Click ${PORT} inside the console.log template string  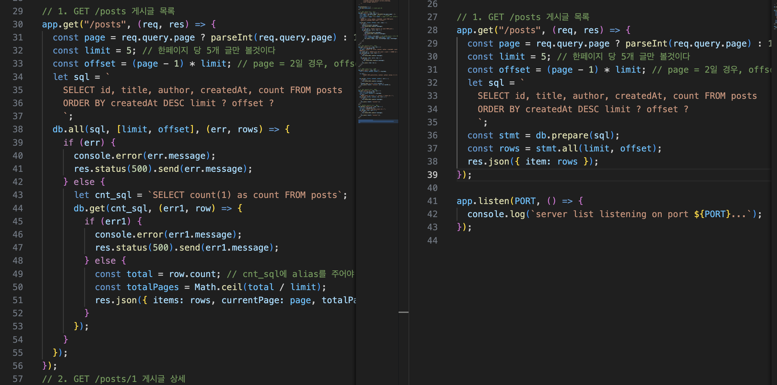[x=712, y=214]
